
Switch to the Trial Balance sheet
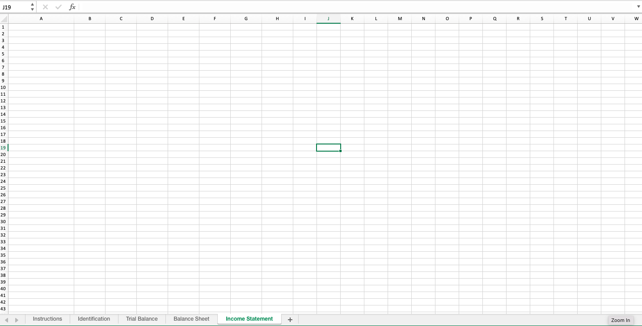(142, 319)
